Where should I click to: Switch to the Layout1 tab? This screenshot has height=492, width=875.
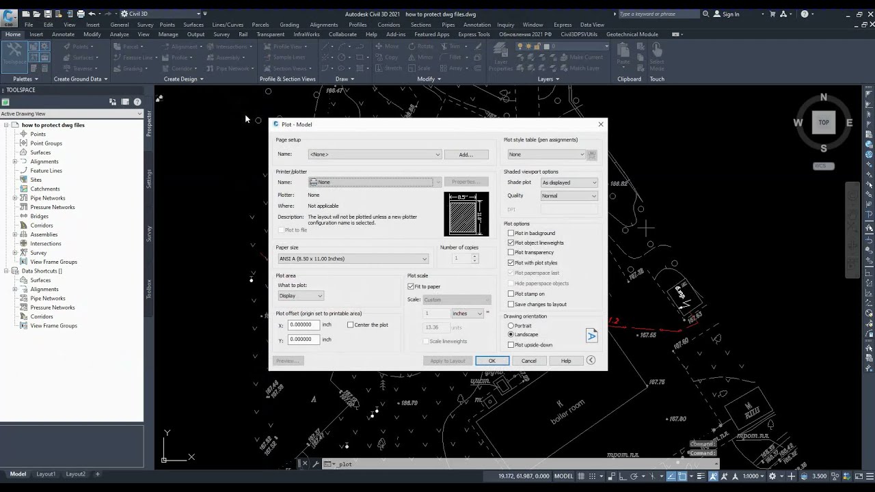(x=46, y=474)
